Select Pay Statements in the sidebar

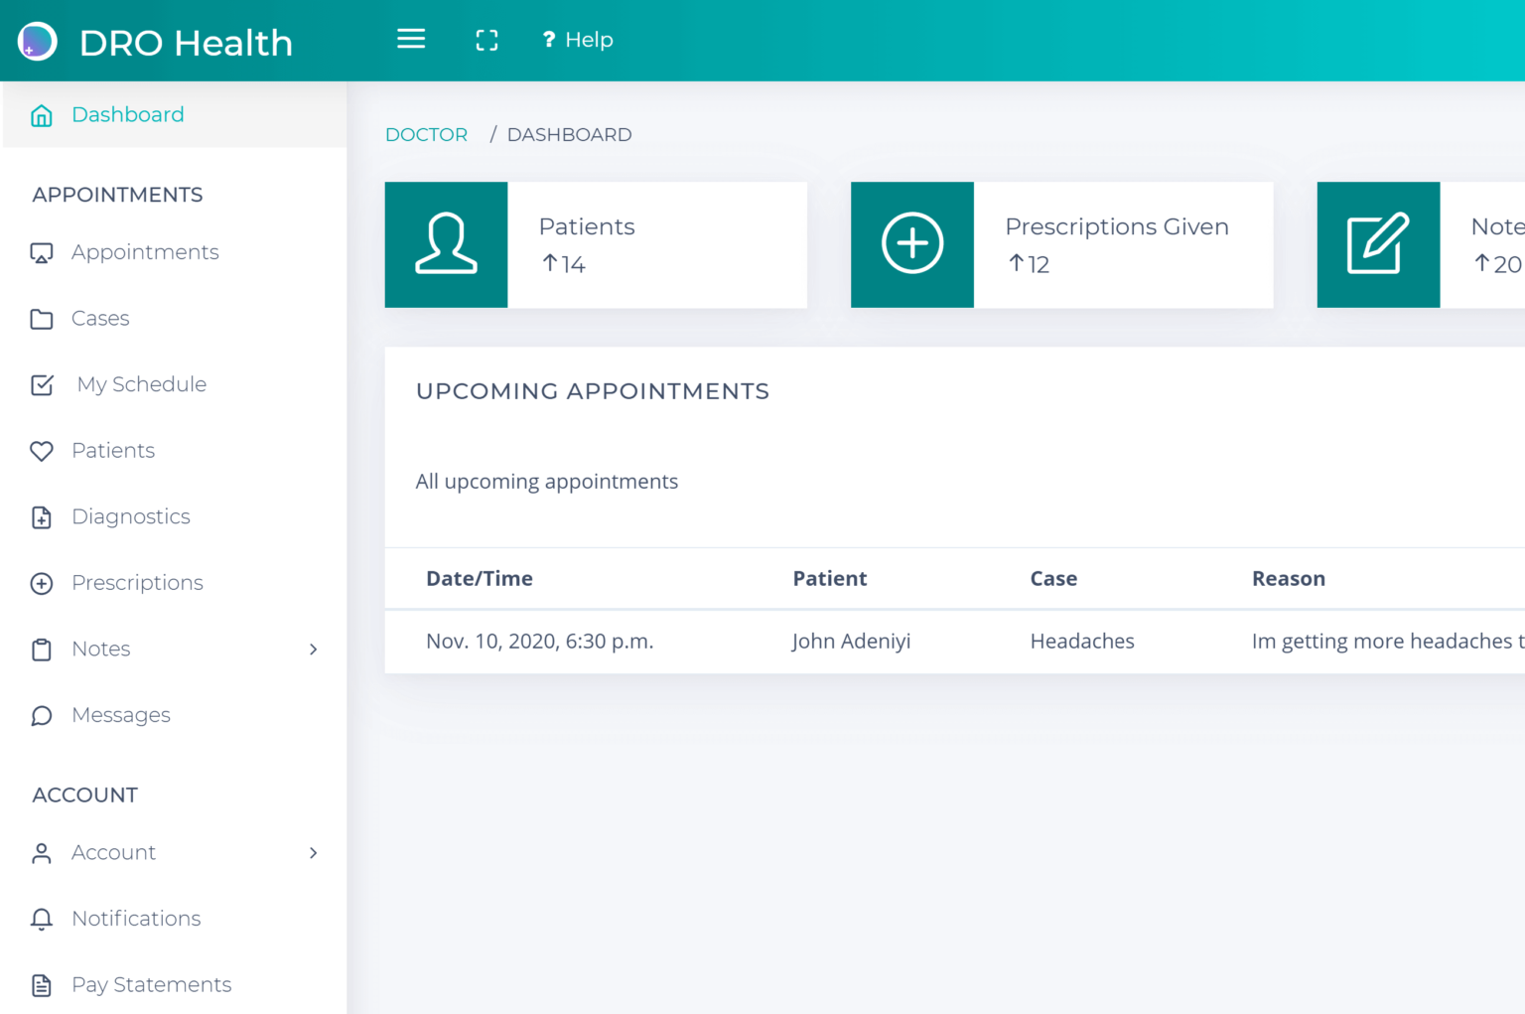click(151, 984)
